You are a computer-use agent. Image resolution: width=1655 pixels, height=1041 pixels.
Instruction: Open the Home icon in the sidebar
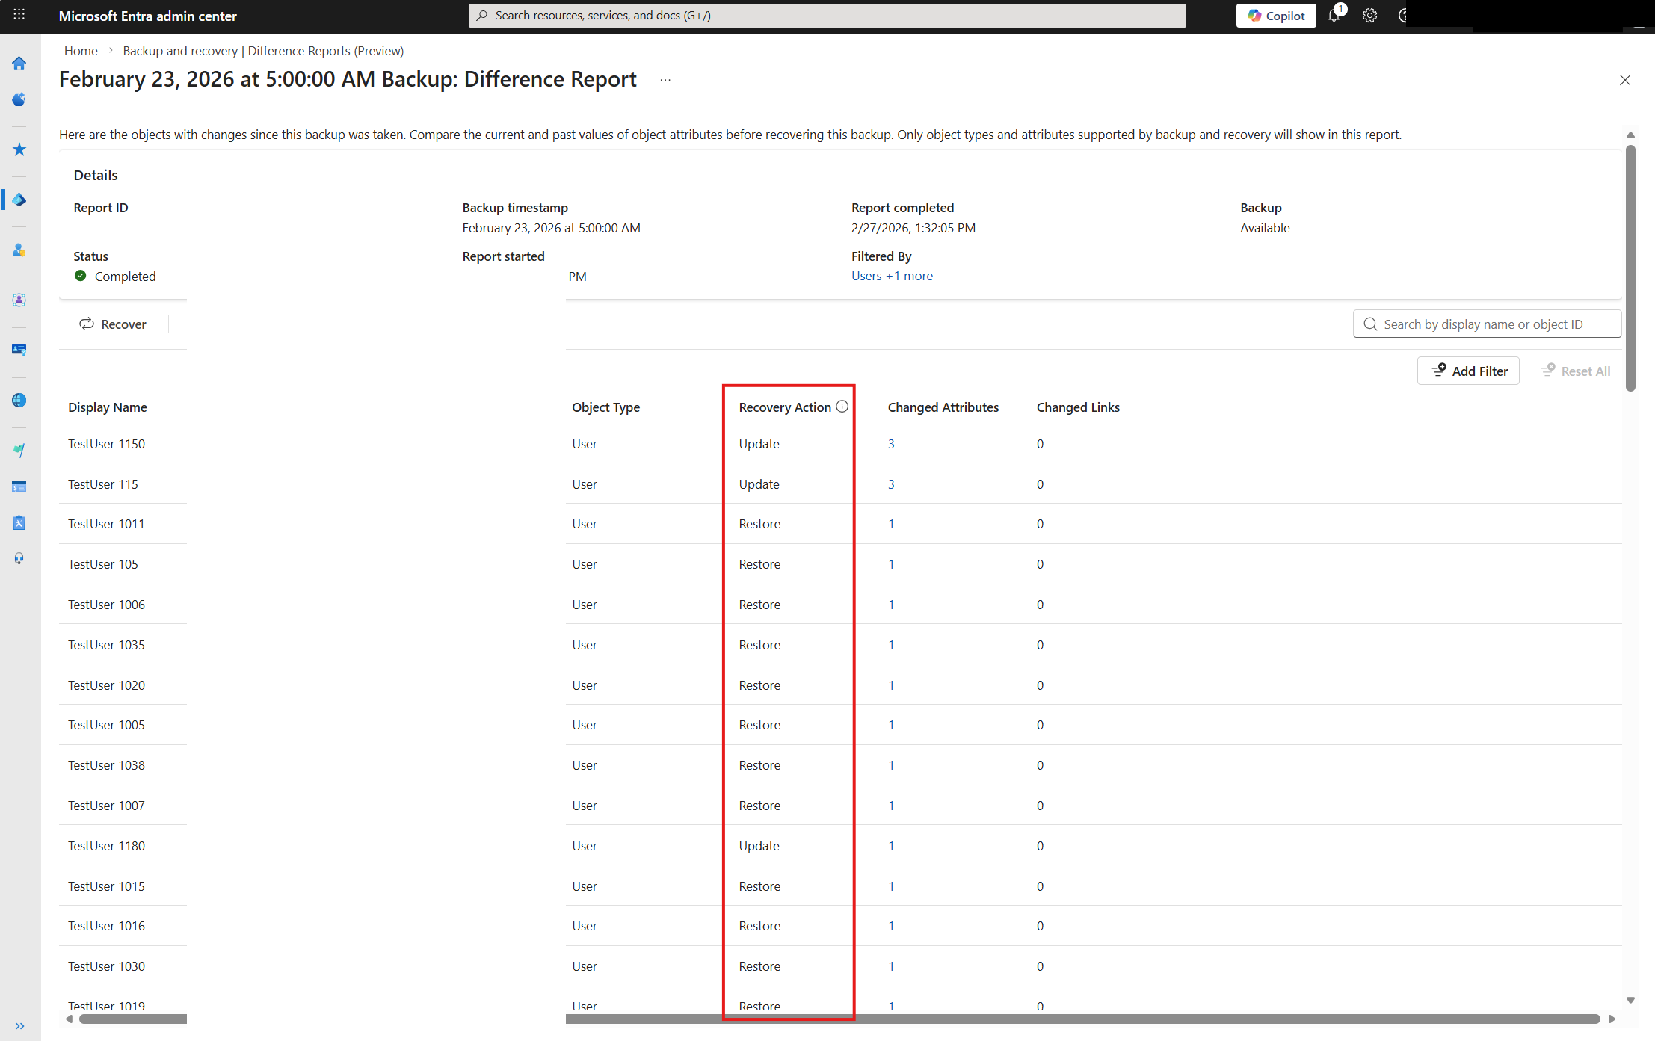[x=19, y=63]
